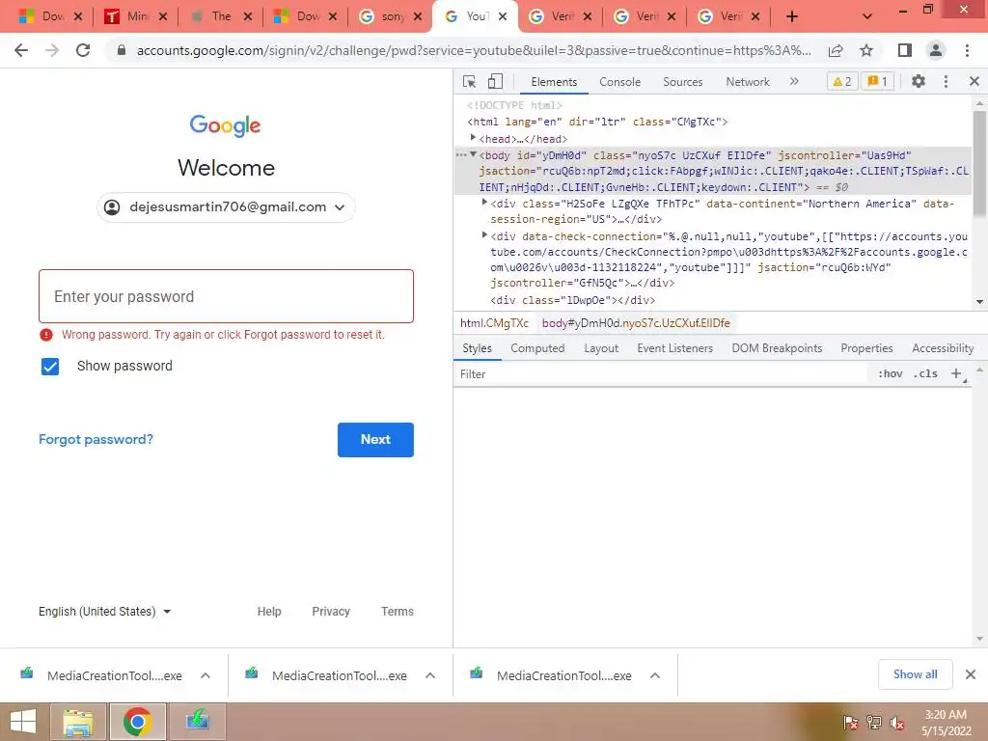Open the English (United States) language dropdown
Viewport: 988px width, 741px height.
[x=104, y=611]
